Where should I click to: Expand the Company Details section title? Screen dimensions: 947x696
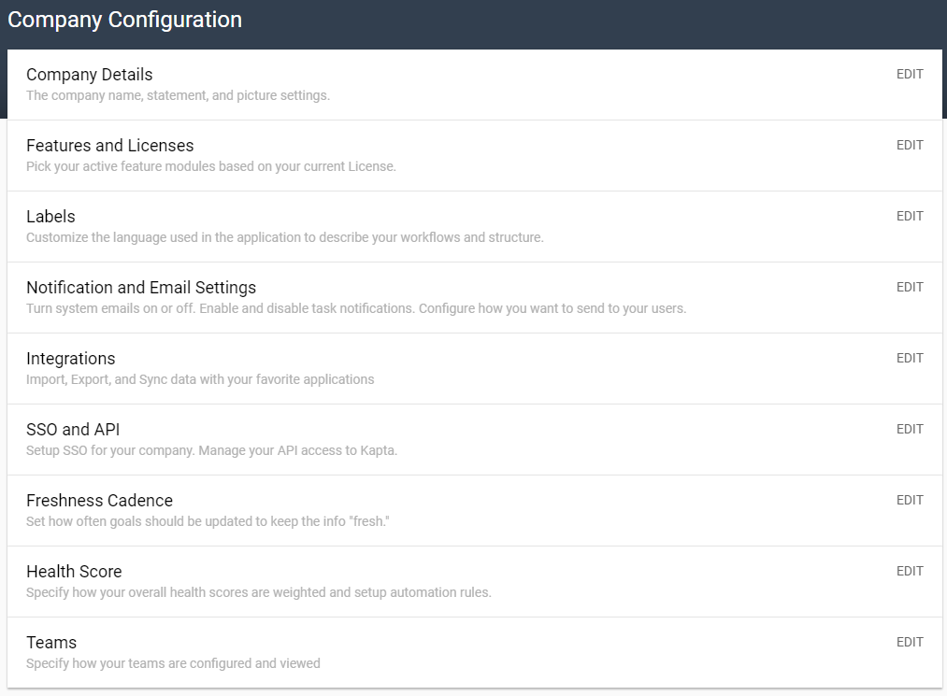click(89, 75)
